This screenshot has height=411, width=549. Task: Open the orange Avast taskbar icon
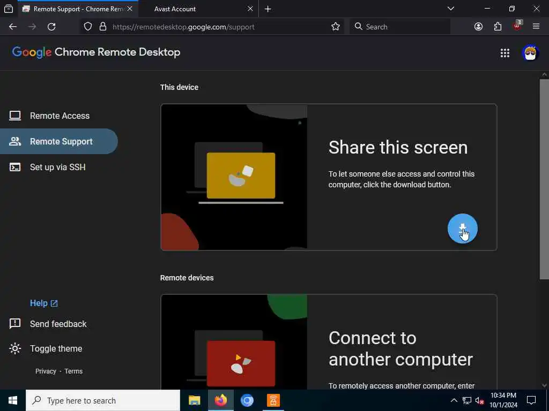point(273,400)
